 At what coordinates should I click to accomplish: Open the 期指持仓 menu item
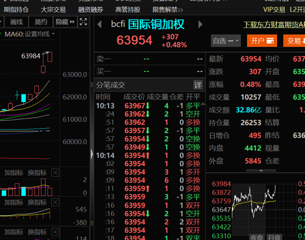(x=16, y=10)
